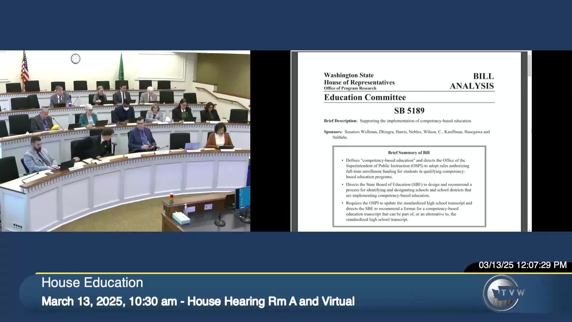Click the timer signal light on the desk

click(171, 198)
